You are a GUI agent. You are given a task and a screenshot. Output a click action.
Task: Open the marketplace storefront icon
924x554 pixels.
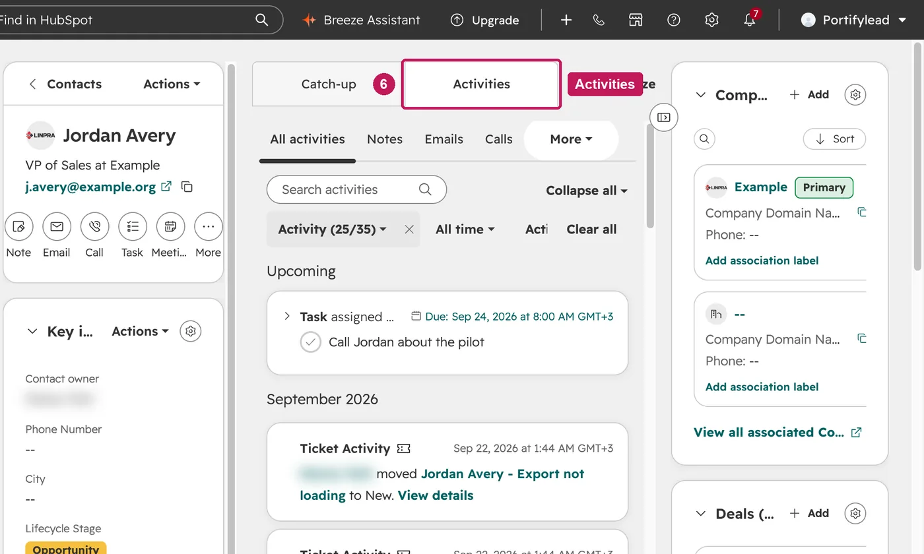click(636, 20)
